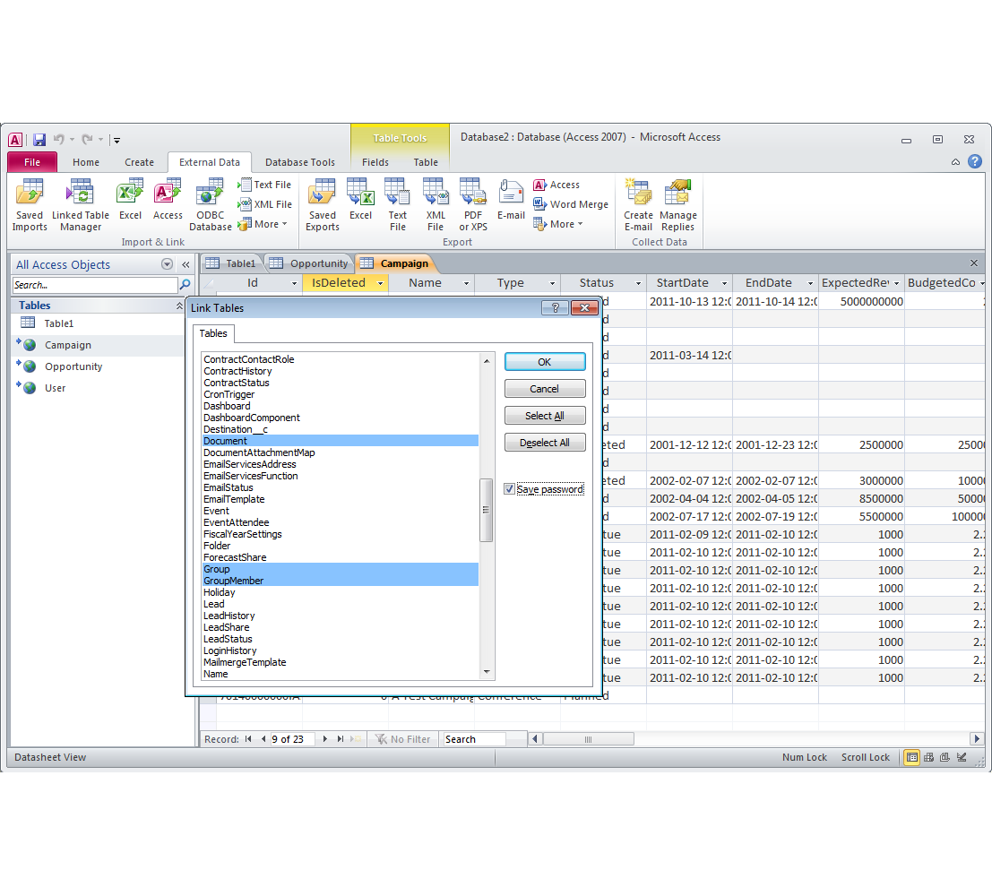This screenshot has height=896, width=992.
Task: Open ODBC Database import
Action: click(210, 205)
